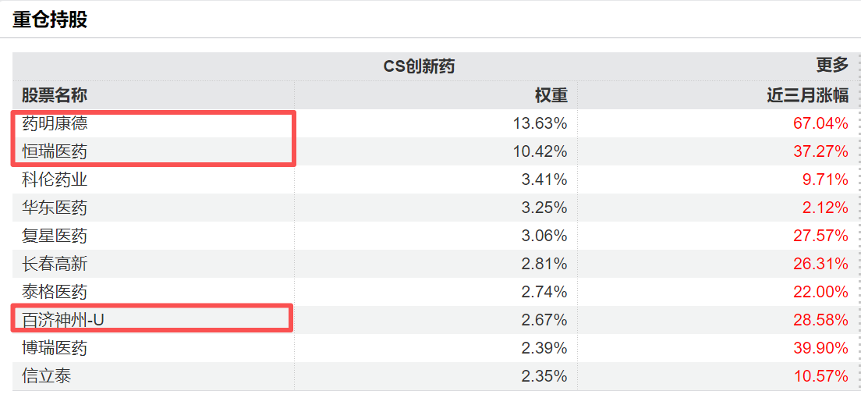Image resolution: width=861 pixels, height=398 pixels.
Task: Select the 药明康德 stock name
Action: point(55,123)
